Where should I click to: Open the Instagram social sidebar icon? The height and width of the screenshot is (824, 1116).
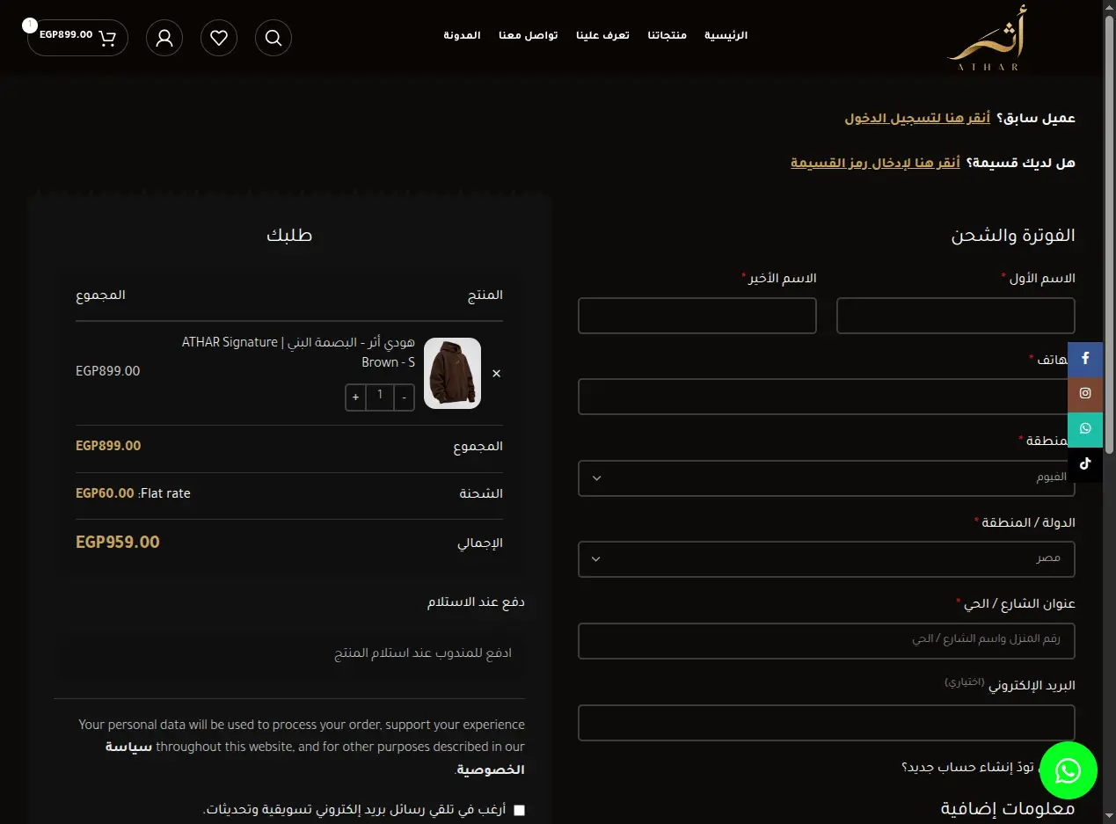click(1085, 394)
